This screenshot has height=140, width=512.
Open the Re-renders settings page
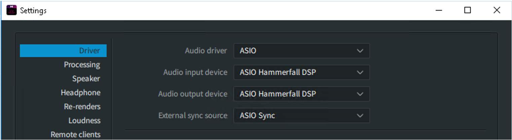pyautogui.click(x=82, y=106)
